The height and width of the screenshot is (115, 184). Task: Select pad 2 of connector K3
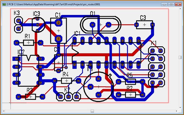(18, 28)
